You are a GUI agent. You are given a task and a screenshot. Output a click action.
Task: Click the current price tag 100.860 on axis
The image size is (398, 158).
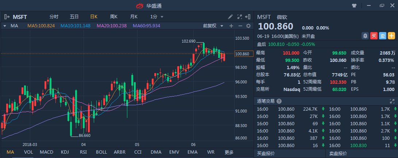[244, 54]
